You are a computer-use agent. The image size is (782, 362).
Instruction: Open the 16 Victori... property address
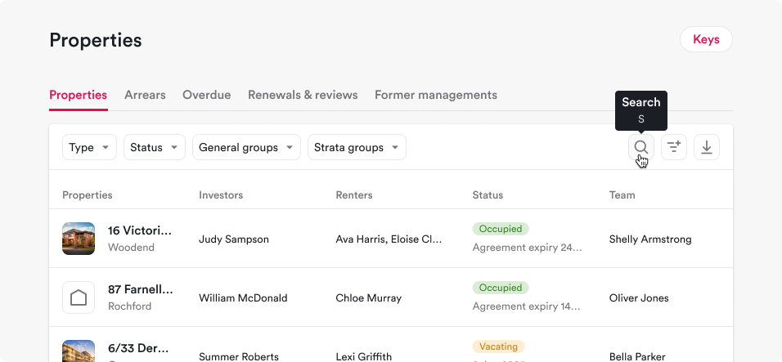(x=140, y=230)
